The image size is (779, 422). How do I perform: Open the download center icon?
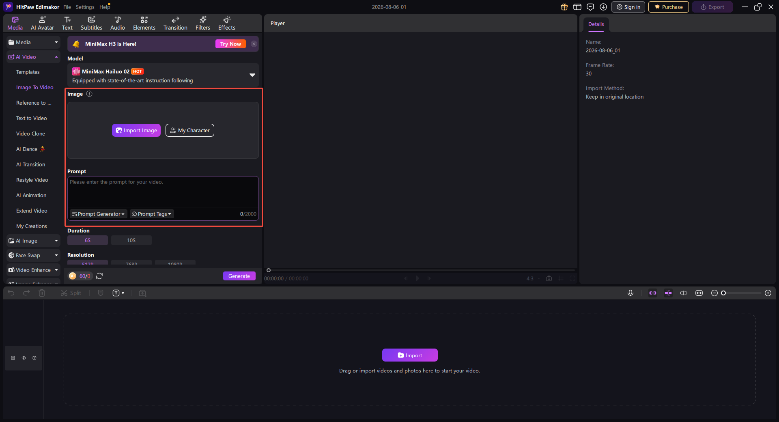pyautogui.click(x=603, y=7)
